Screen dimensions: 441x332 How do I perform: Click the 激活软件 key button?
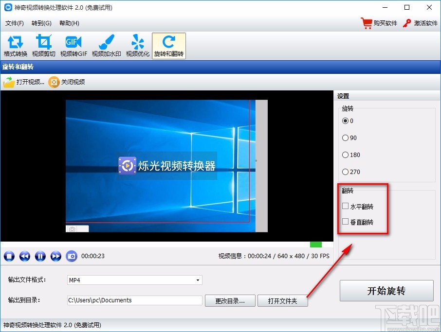click(x=420, y=23)
